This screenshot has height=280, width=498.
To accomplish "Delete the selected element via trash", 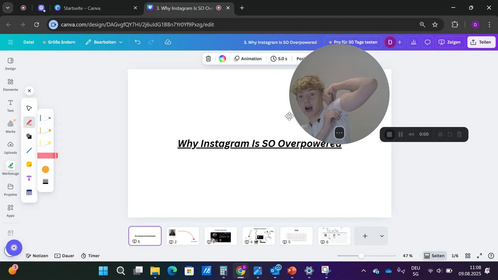I will [209, 59].
